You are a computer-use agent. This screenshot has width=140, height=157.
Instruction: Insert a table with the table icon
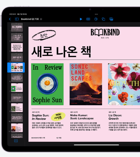click(88, 19)
